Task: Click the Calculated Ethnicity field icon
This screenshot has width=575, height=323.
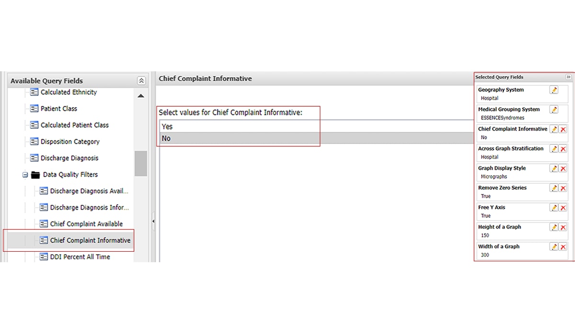Action: [x=34, y=92]
